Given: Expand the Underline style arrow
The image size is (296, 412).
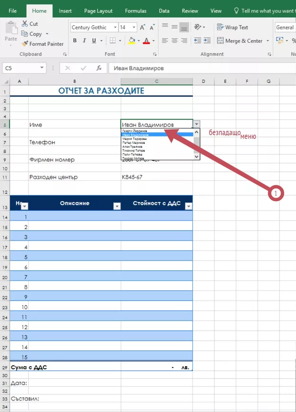Looking at the screenshot, I should pyautogui.click(x=102, y=41).
